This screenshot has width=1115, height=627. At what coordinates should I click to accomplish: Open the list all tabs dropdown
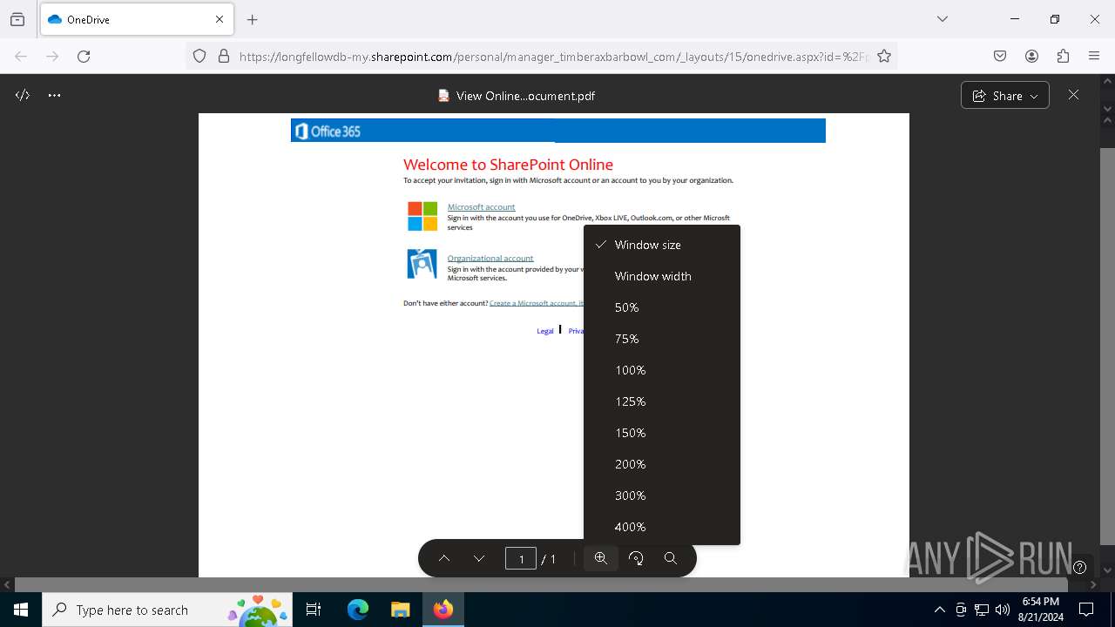(943, 19)
